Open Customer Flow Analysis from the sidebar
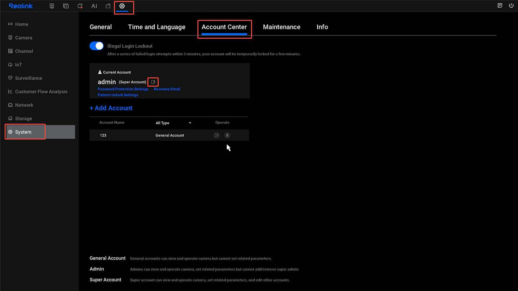This screenshot has height=291, width=518. (x=41, y=91)
